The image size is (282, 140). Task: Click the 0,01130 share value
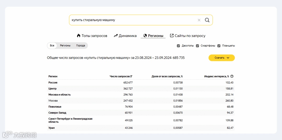178,89
